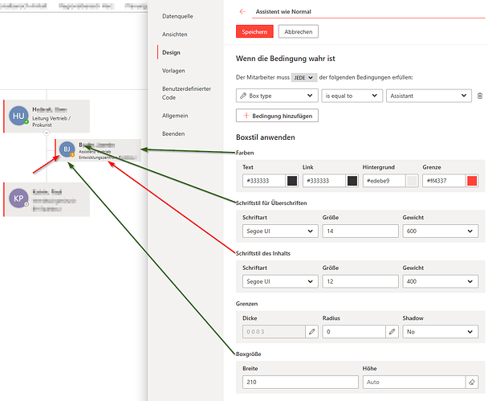This screenshot has height=401, width=488.
Task: Expand the 'is equal to' operator dropdown
Action: point(350,96)
